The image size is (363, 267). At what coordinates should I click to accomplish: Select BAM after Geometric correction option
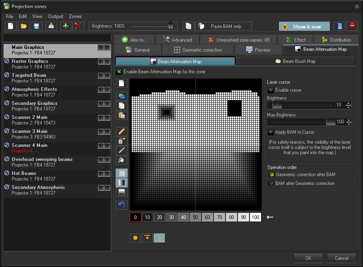coord(271,183)
